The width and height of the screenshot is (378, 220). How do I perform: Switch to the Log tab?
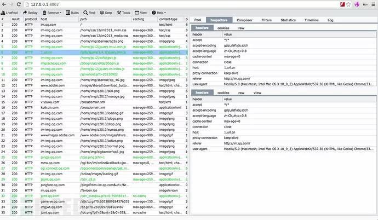[x=330, y=20]
